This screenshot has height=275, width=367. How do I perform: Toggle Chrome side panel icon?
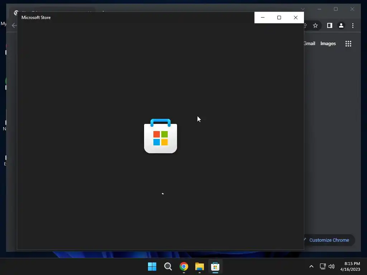(330, 25)
